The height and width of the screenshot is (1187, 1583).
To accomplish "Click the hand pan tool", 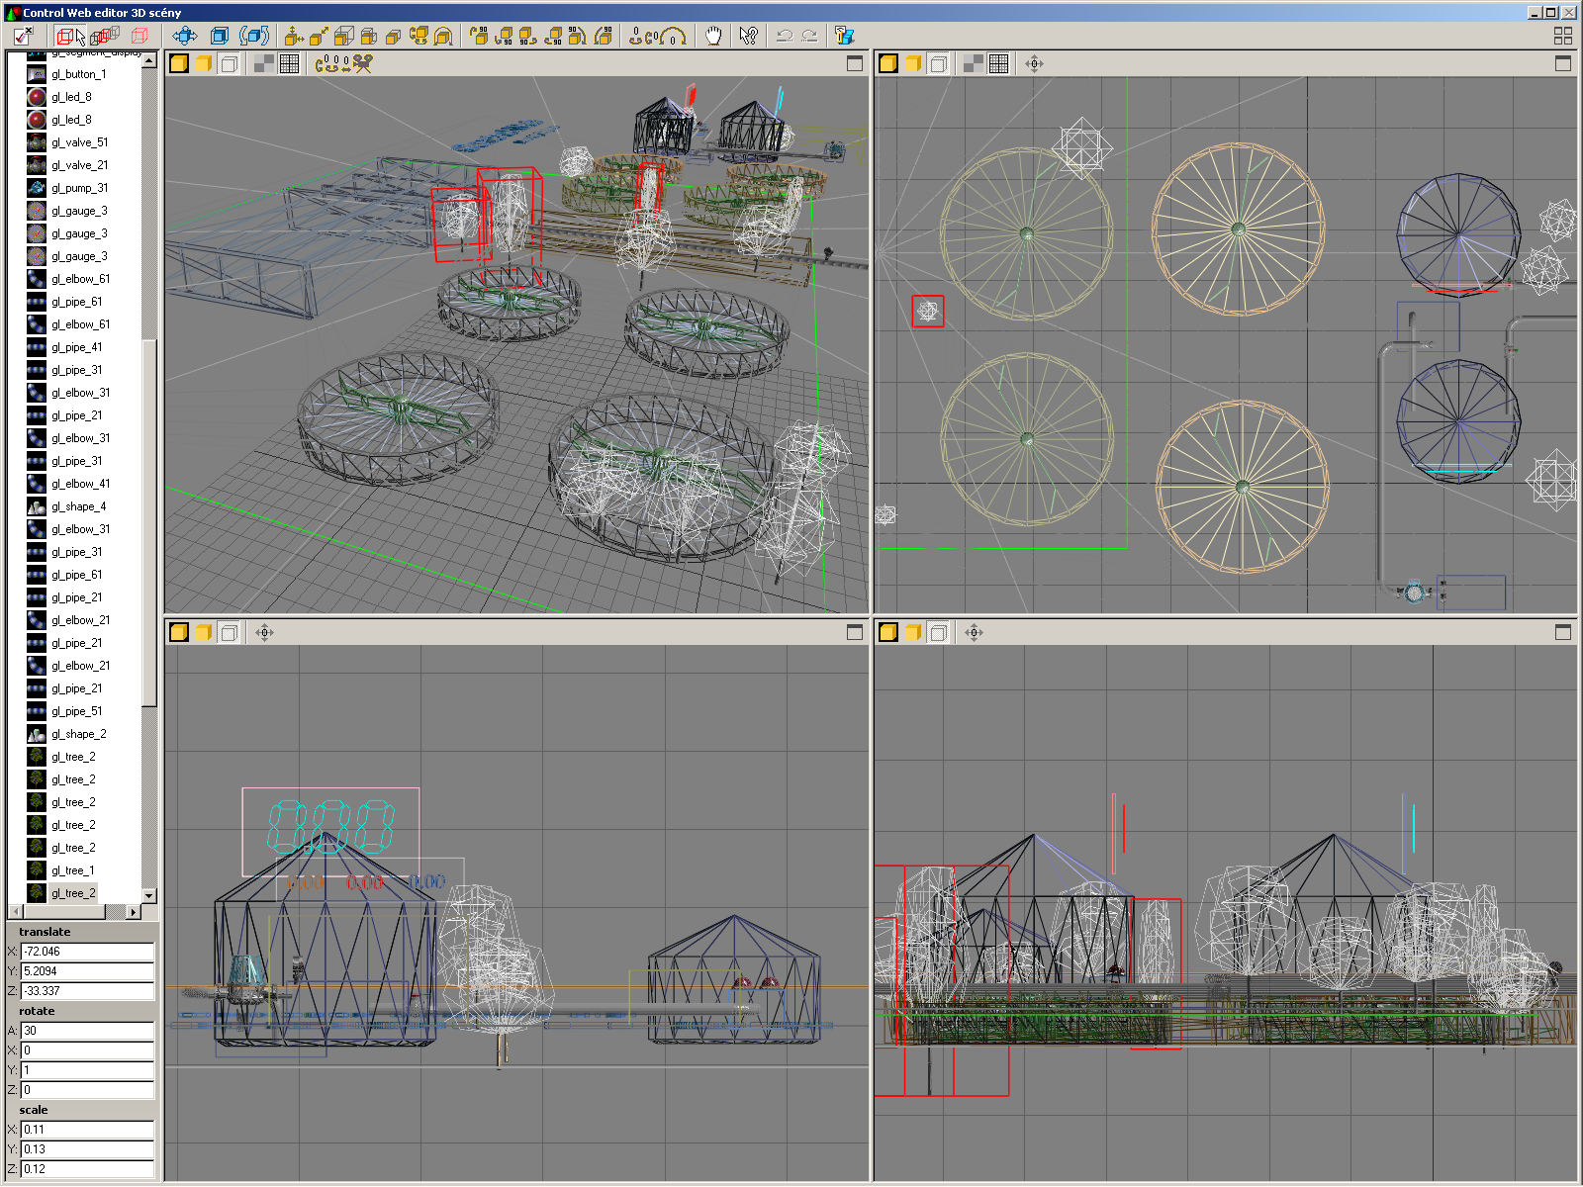I will click(x=713, y=37).
